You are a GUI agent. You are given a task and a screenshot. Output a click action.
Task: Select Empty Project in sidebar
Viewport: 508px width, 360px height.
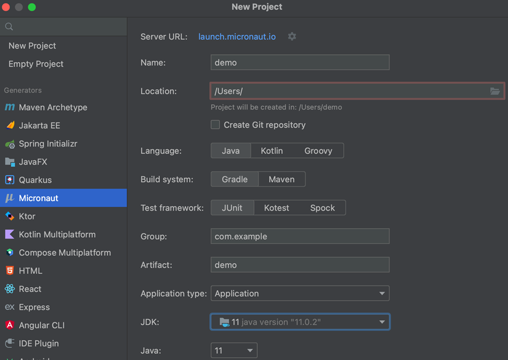tap(36, 64)
